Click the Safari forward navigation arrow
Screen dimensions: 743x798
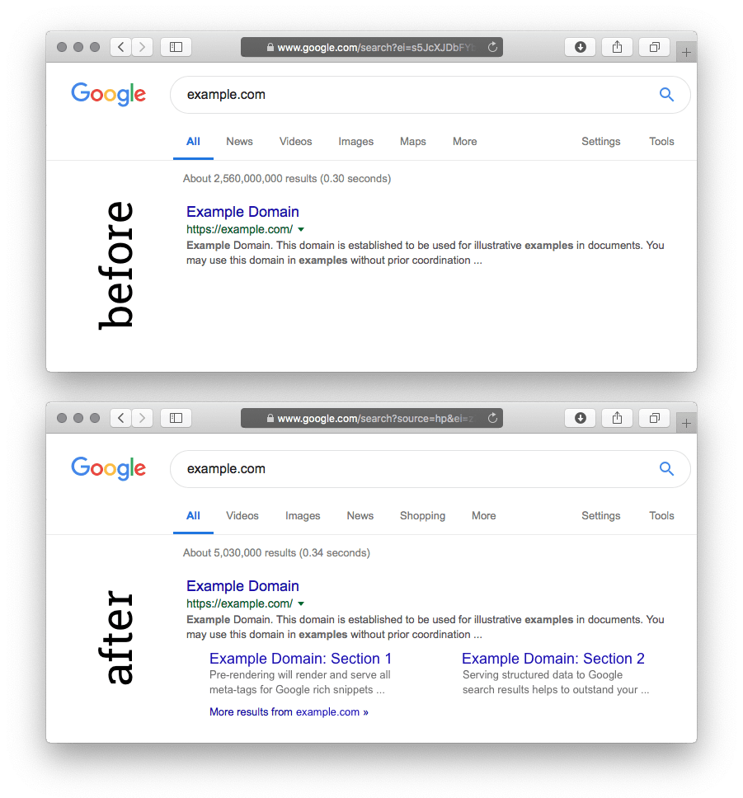point(141,47)
